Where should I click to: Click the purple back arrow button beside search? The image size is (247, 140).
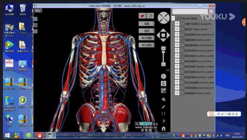pyautogui.click(x=211, y=11)
